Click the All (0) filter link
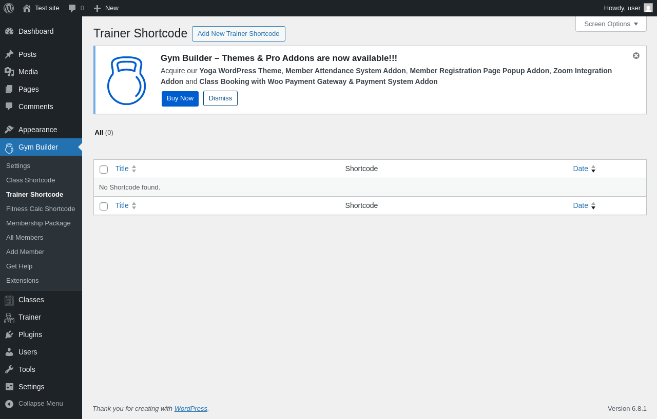The height and width of the screenshot is (419, 657). coord(104,133)
